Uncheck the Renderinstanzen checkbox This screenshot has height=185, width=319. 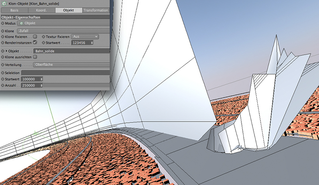tap(35, 43)
